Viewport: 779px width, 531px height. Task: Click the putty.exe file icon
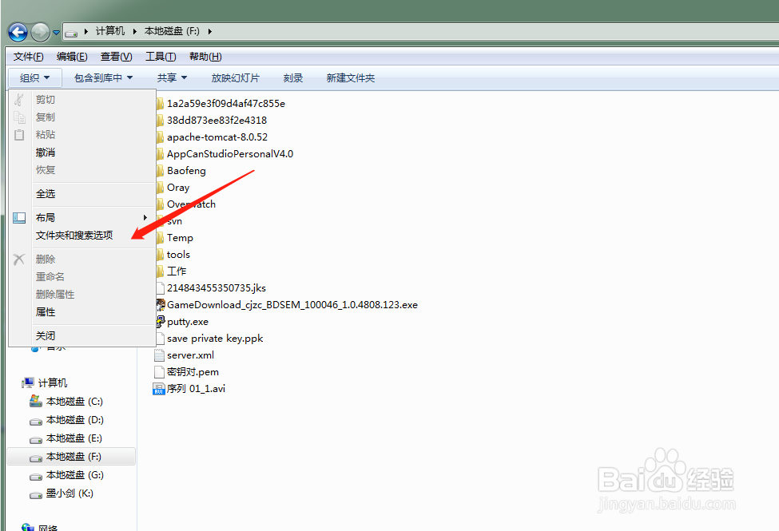pos(160,322)
